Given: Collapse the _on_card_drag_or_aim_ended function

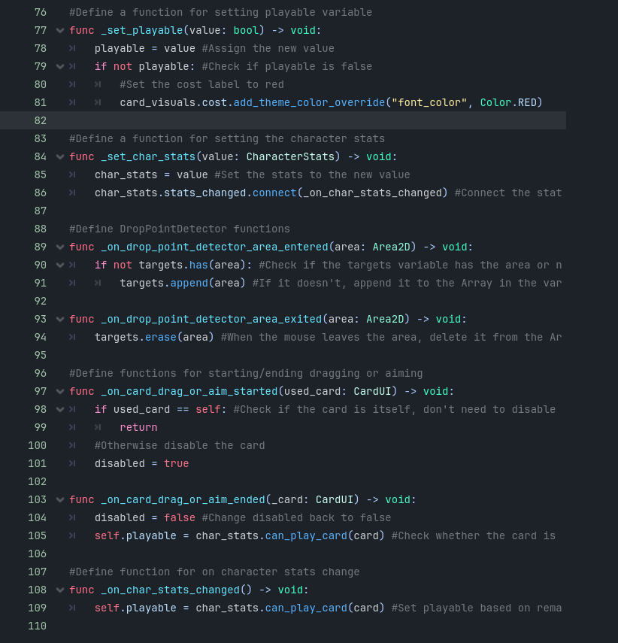Looking at the screenshot, I should 60,499.
